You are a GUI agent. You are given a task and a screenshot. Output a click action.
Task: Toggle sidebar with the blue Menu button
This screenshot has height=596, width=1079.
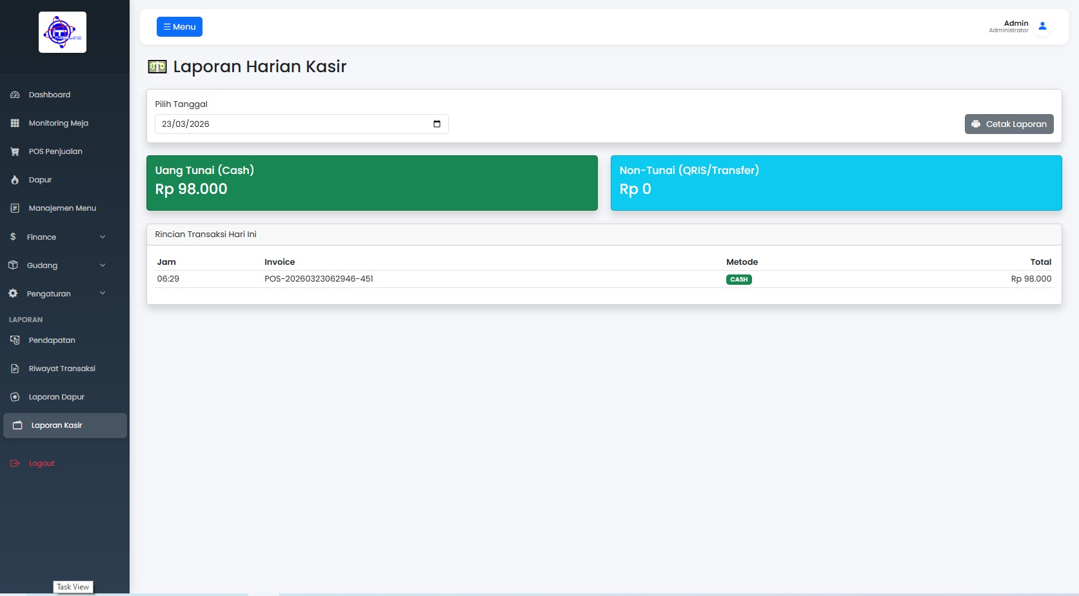[179, 26]
